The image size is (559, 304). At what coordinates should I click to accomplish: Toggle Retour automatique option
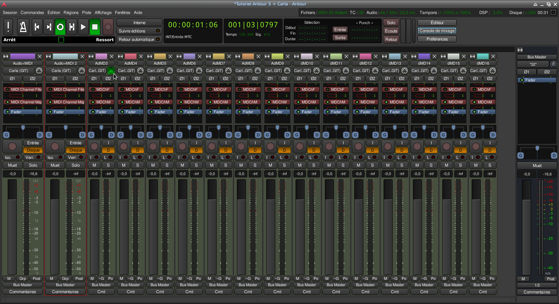pos(139,39)
